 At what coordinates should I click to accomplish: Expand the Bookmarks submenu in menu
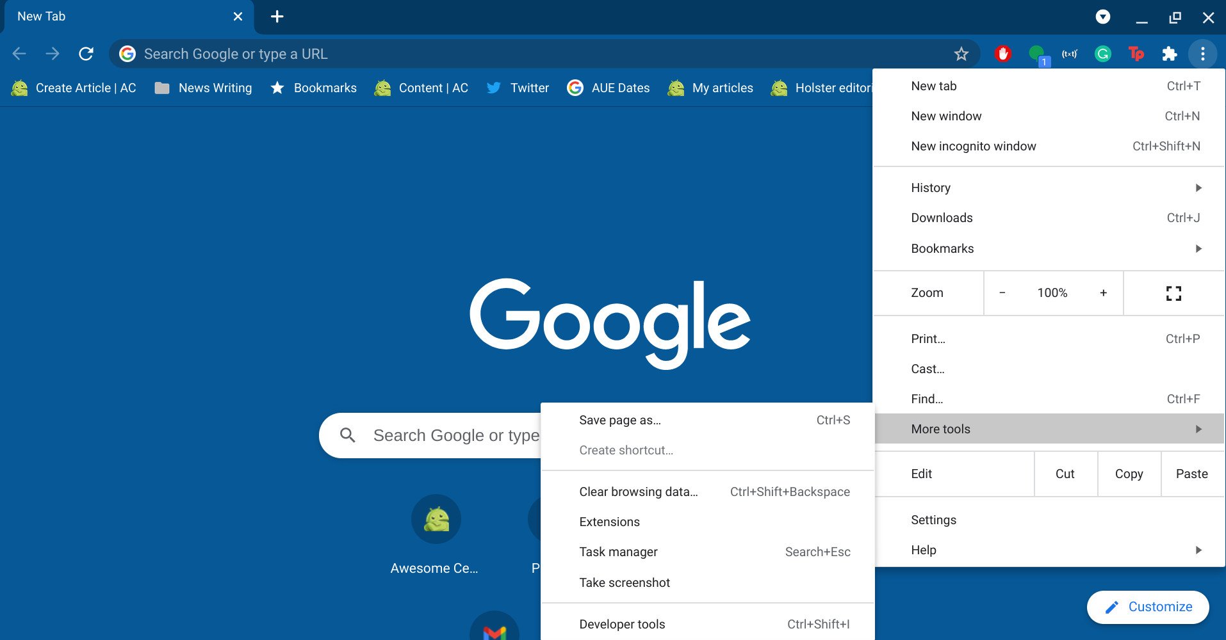coord(1049,248)
